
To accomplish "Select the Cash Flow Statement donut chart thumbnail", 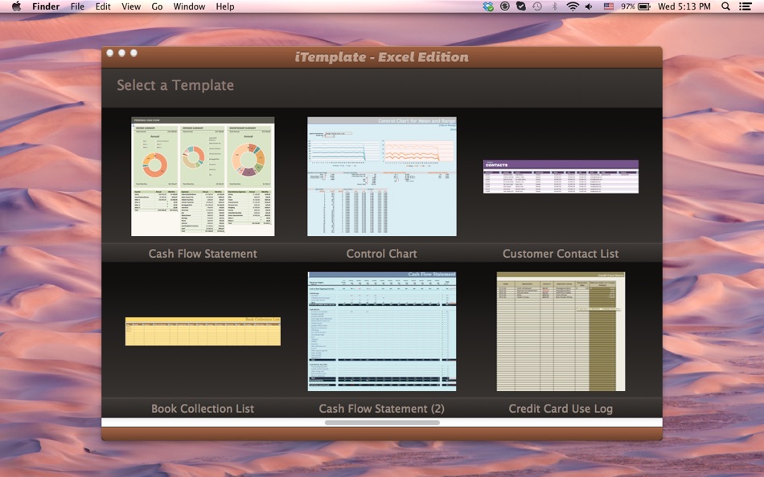I will pyautogui.click(x=203, y=176).
